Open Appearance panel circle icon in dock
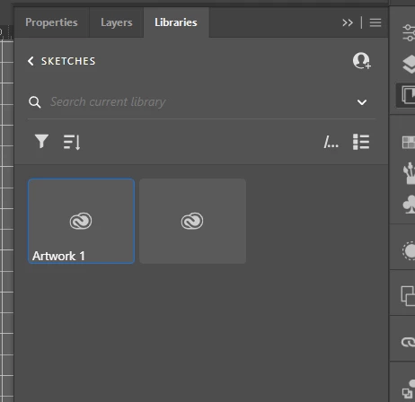415x402 pixels. tap(409, 251)
